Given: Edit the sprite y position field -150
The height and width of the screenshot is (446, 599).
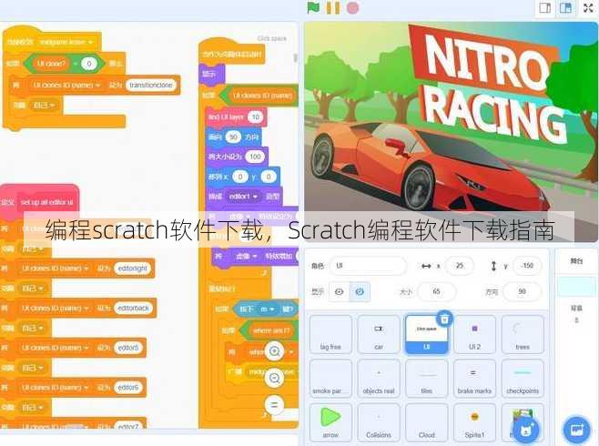Looking at the screenshot, I should [527, 266].
